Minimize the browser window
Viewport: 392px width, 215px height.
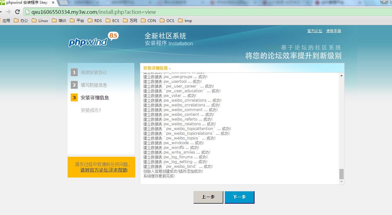(384, 2)
